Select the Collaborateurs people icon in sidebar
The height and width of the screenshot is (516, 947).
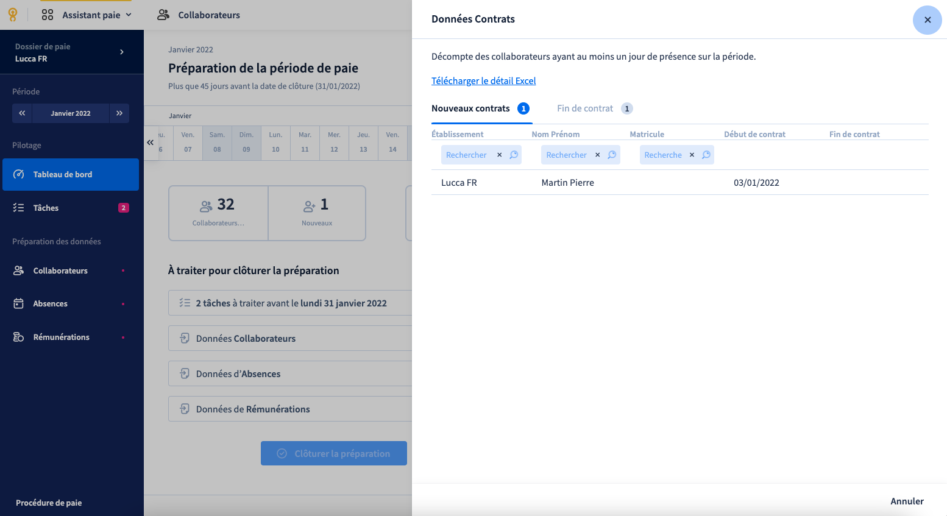tap(19, 270)
